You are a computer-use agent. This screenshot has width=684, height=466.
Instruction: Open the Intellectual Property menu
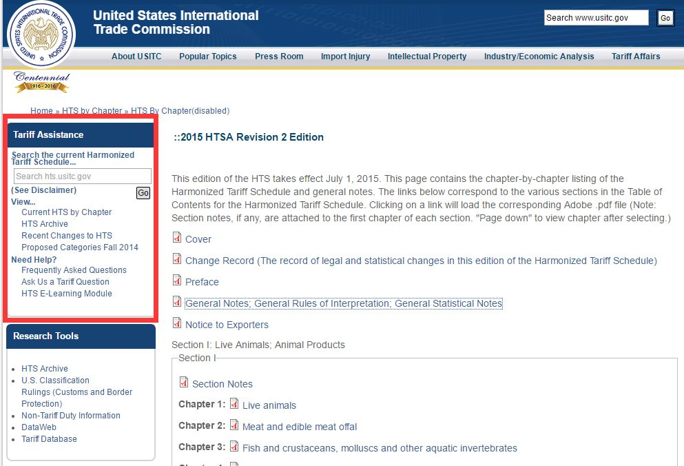click(427, 57)
